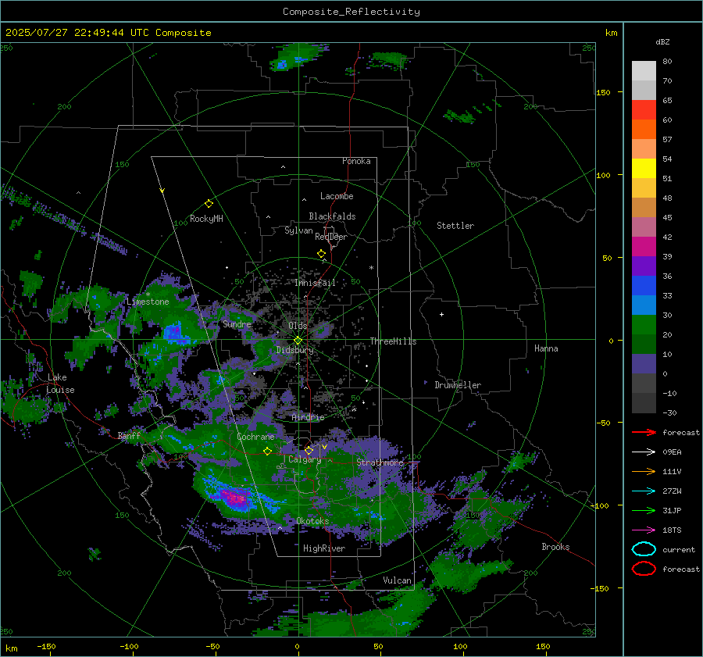This screenshot has height=657, width=703.
Task: Select the light blue 30-33 dBZ swatch
Action: click(644, 305)
